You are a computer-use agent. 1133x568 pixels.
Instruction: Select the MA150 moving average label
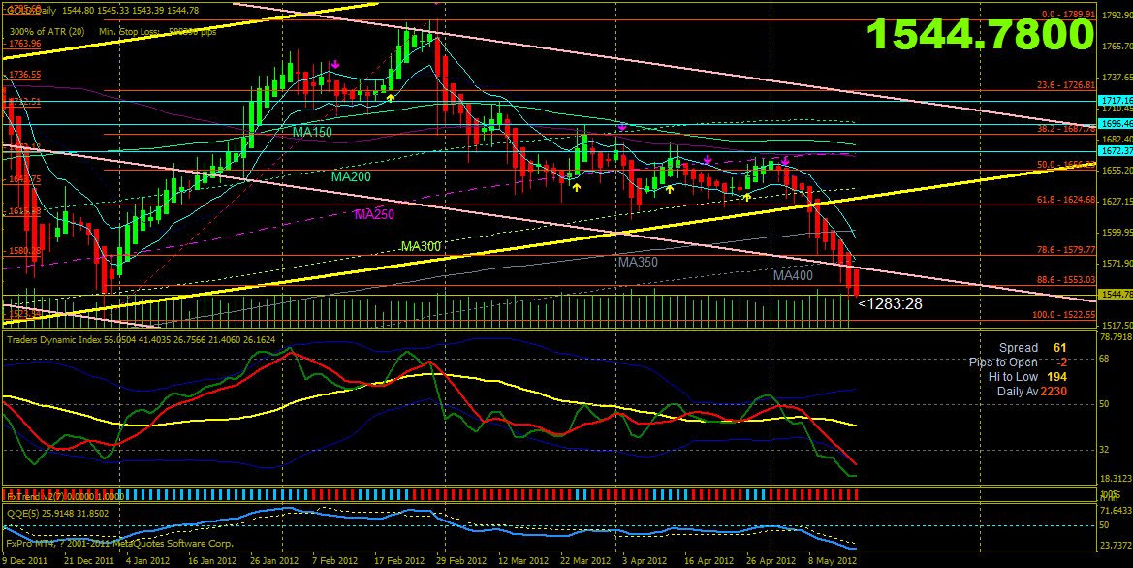coord(312,131)
